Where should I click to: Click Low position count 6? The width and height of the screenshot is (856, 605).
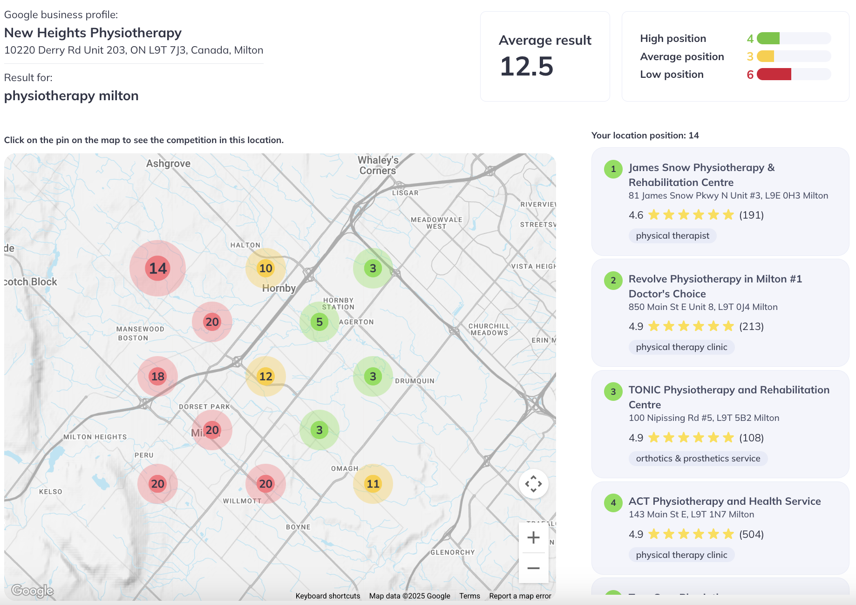coord(750,75)
